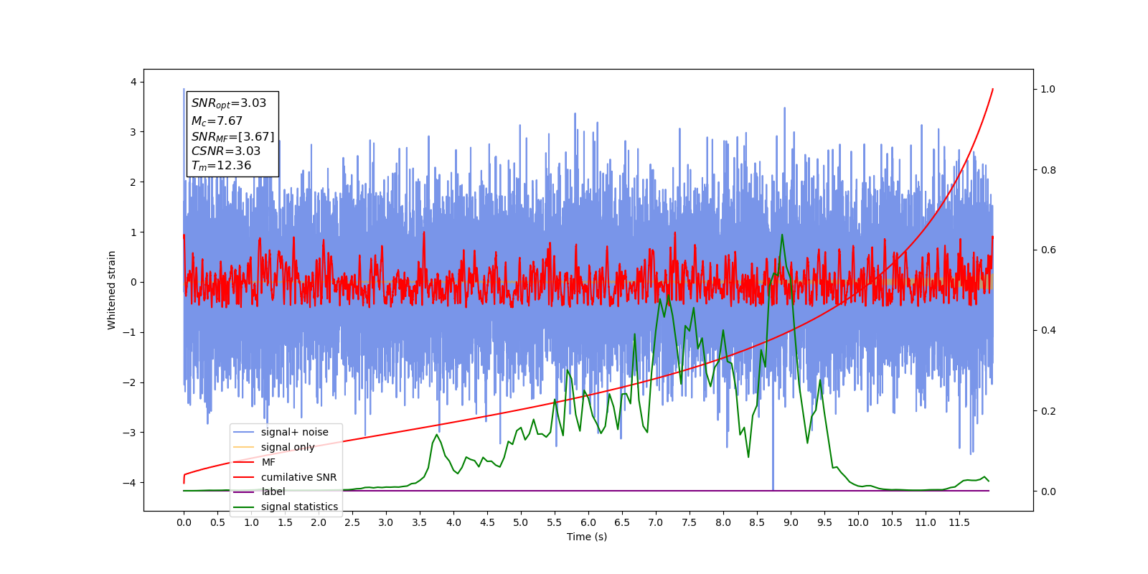Click the x-axis tick label 2.5
Image resolution: width=1148 pixels, height=574 pixels.
[x=352, y=522]
